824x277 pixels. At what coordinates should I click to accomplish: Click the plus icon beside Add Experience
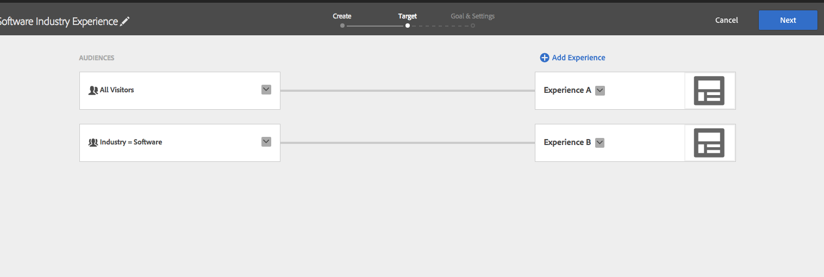tap(544, 58)
